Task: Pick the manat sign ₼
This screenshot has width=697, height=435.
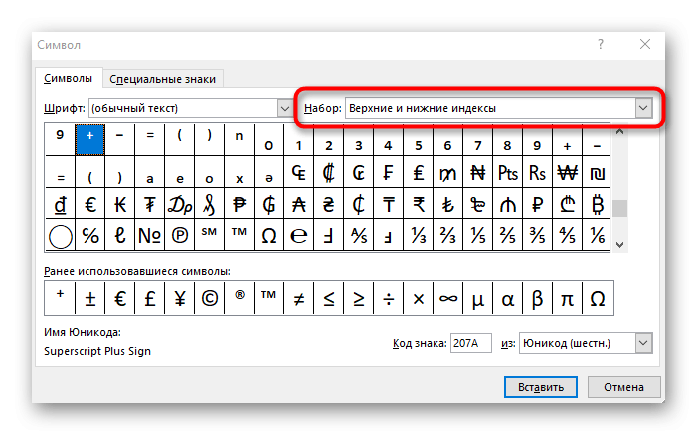Action: pyautogui.click(x=508, y=204)
